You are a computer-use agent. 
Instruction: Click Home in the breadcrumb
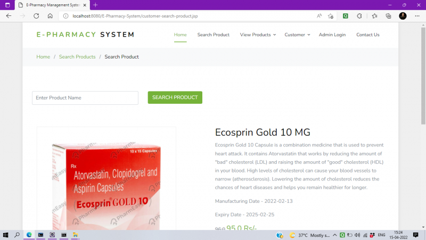point(43,57)
